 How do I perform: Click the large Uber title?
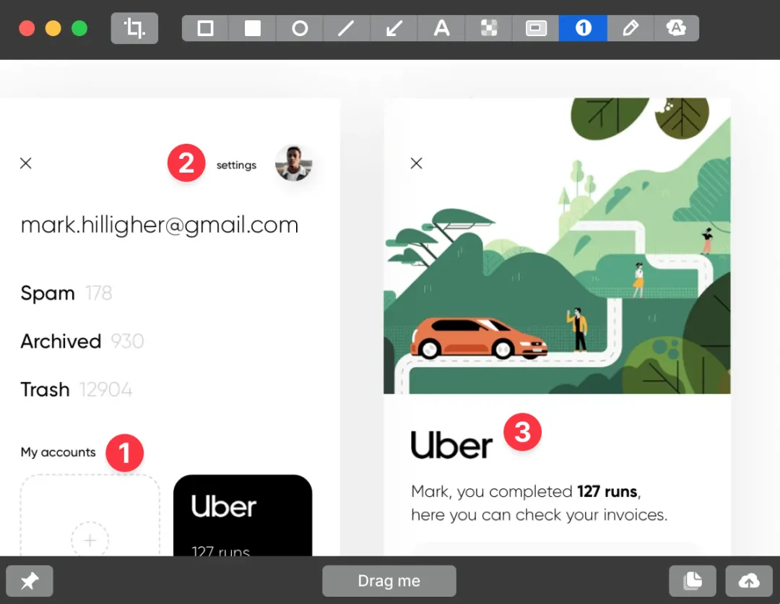coord(451,445)
